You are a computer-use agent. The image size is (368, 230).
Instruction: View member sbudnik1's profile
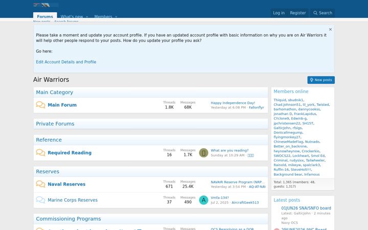(x=295, y=100)
